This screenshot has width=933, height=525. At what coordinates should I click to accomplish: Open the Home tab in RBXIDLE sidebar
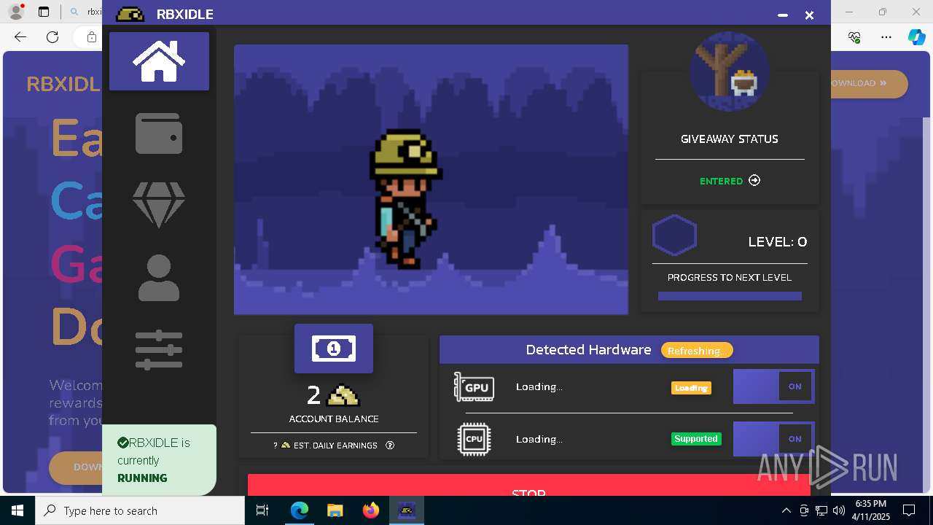click(x=159, y=61)
